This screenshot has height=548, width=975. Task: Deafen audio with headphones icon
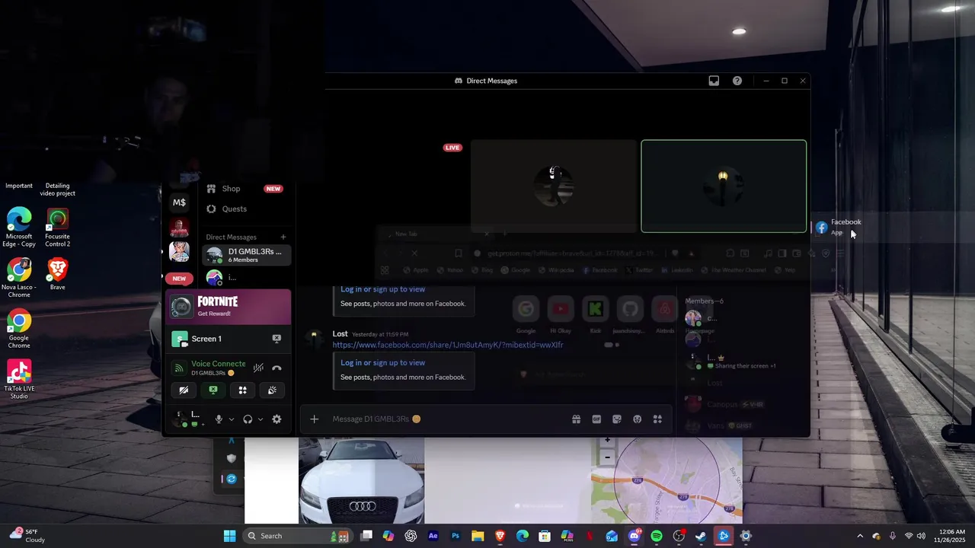[248, 419]
